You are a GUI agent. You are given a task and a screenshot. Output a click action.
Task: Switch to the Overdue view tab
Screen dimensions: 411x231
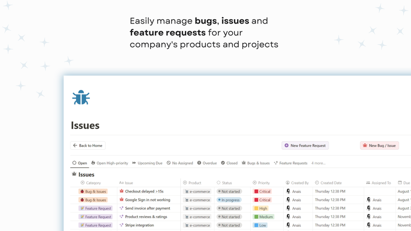[x=207, y=163]
